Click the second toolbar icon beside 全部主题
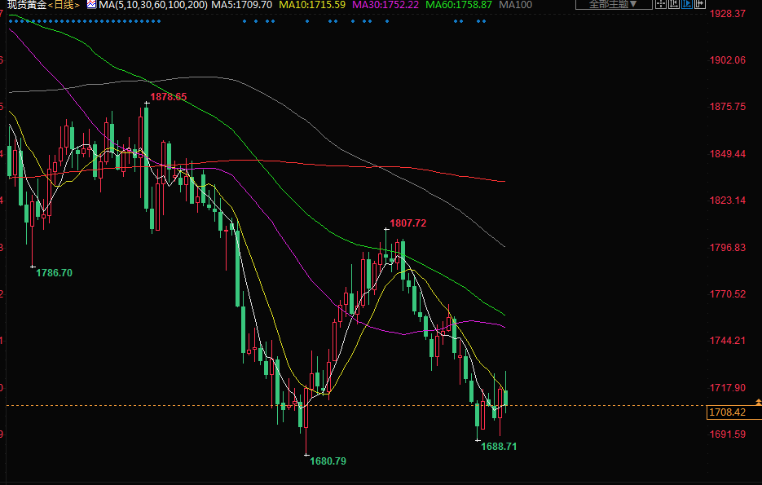The image size is (762, 485). click(673, 4)
